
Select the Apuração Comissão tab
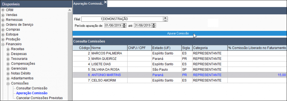click(88, 3)
